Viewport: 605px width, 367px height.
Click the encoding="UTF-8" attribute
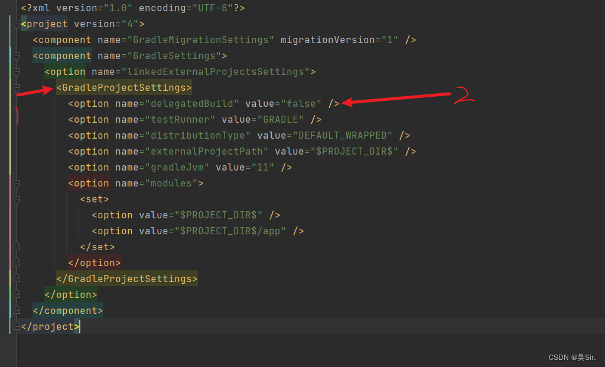[186, 8]
